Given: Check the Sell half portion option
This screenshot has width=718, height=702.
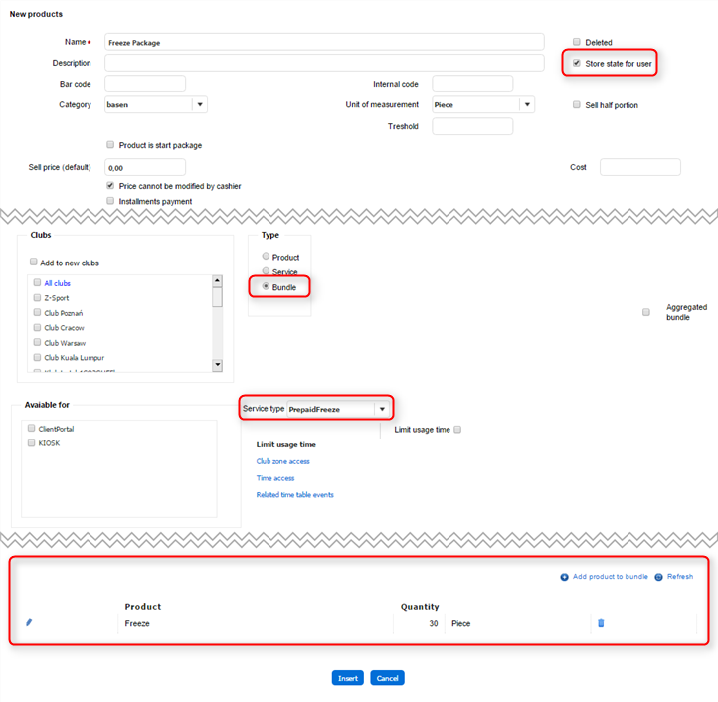Looking at the screenshot, I should click(x=577, y=104).
